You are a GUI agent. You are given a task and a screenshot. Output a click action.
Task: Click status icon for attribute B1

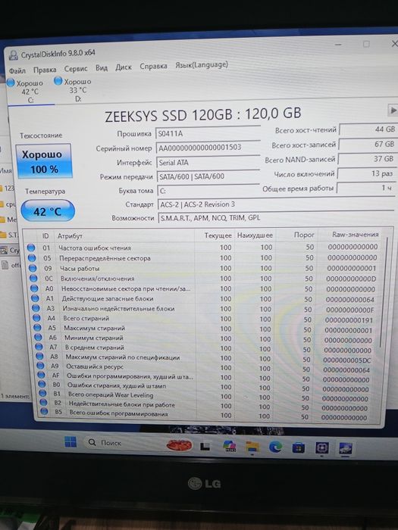(x=42, y=393)
